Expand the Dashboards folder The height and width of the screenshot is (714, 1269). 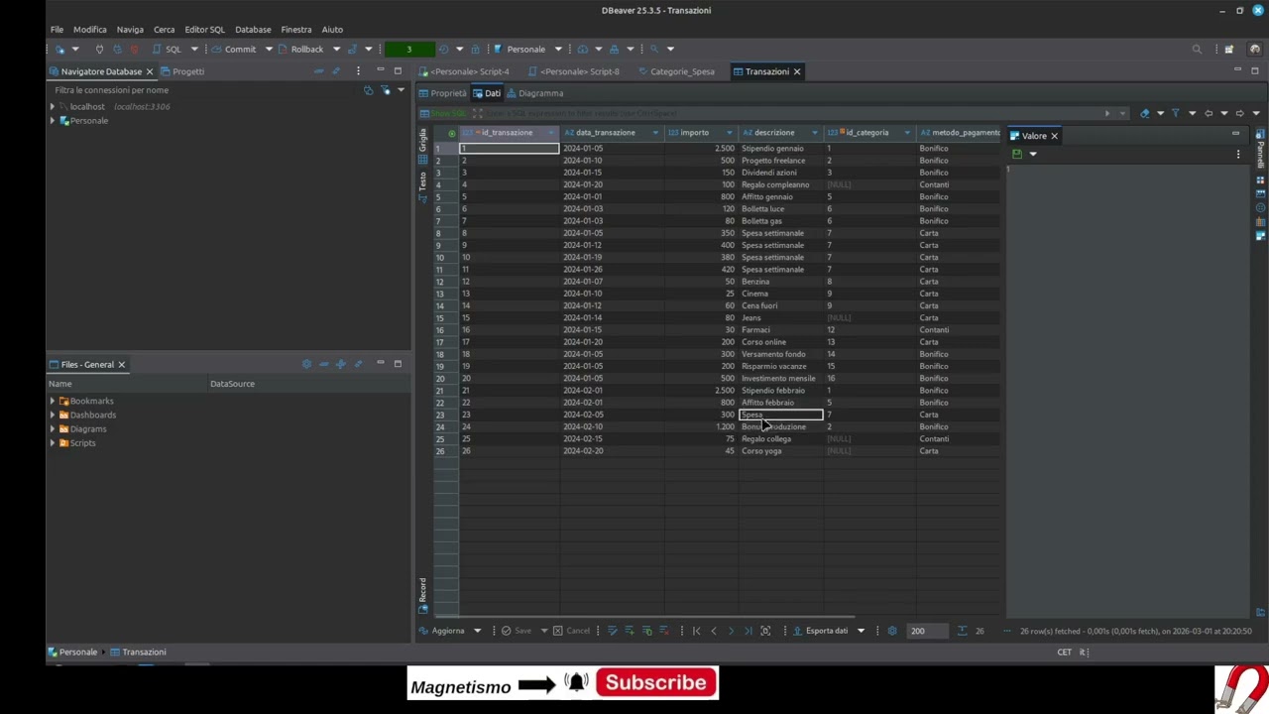click(53, 415)
